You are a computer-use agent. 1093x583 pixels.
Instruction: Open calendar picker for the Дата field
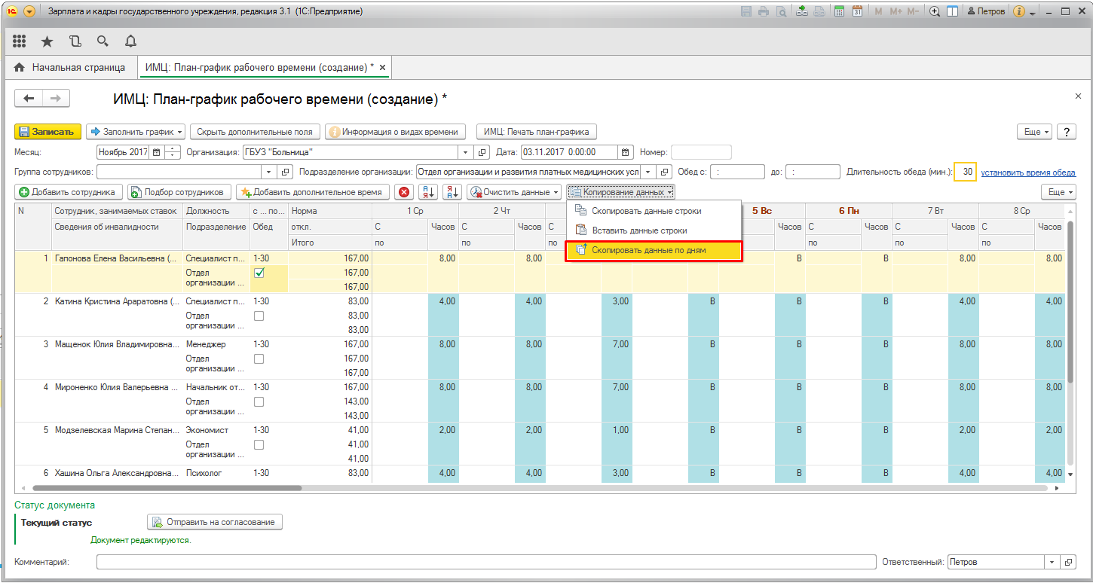[x=625, y=152]
